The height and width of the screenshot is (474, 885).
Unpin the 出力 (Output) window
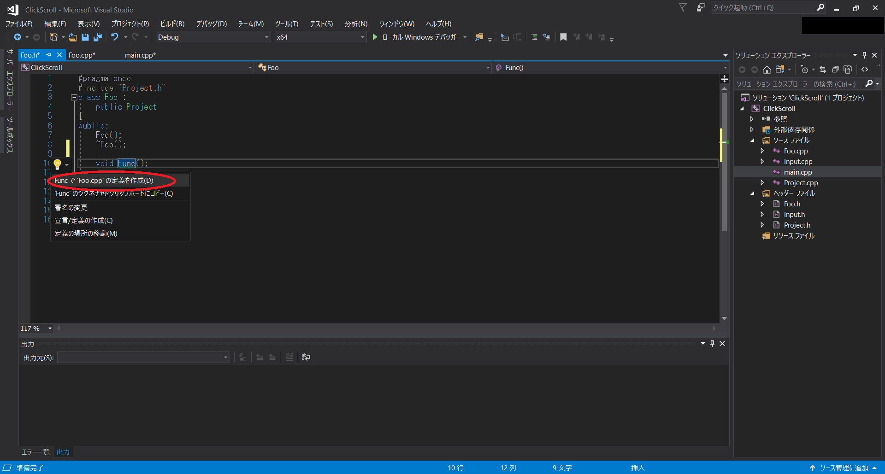(x=713, y=343)
